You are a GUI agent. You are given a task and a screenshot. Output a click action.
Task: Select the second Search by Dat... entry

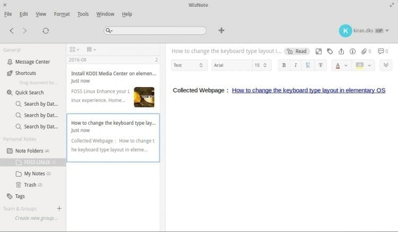pos(41,115)
